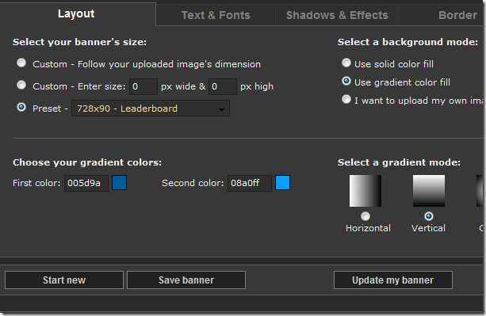Open the Shadows & Effects tab
This screenshot has height=316, width=486.
click(337, 15)
